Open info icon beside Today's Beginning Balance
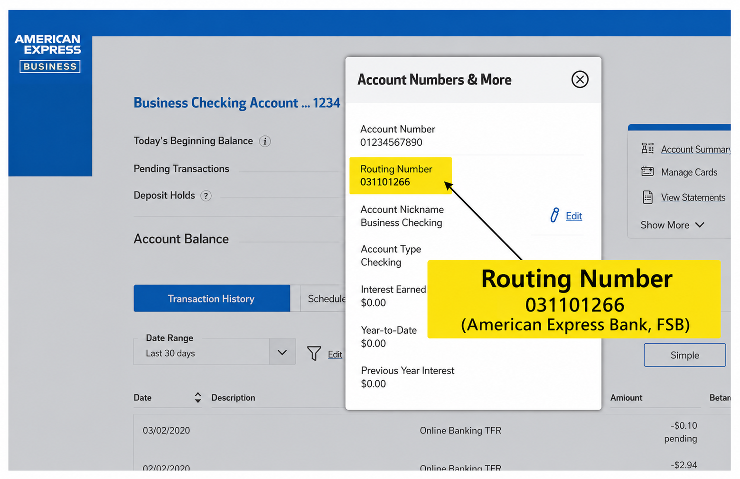This screenshot has width=740, height=479. (265, 141)
